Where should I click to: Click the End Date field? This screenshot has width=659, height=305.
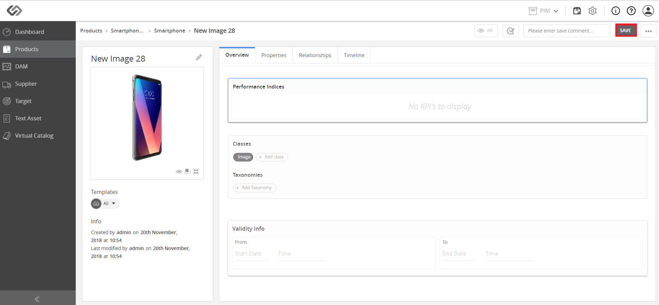[x=459, y=254]
